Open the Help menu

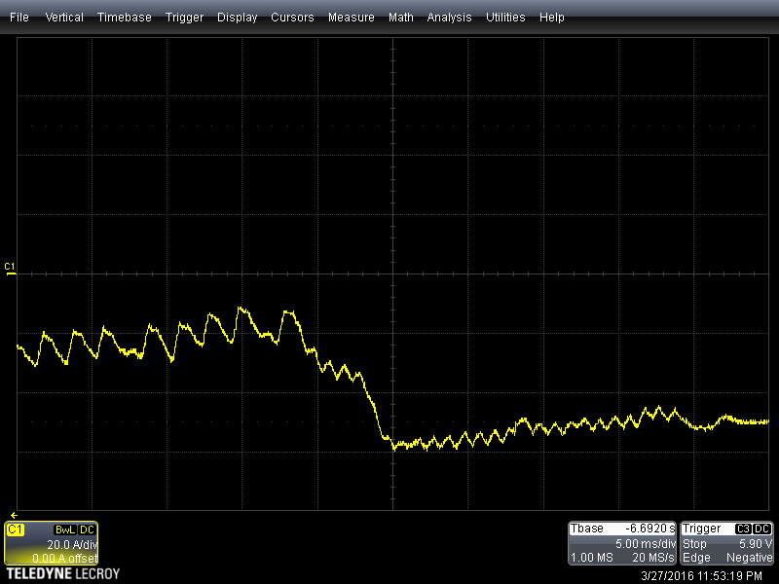552,18
